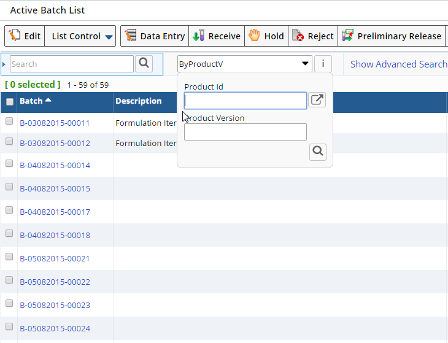Click the Edit toolbar button
The image size is (448, 343).
[x=25, y=36]
